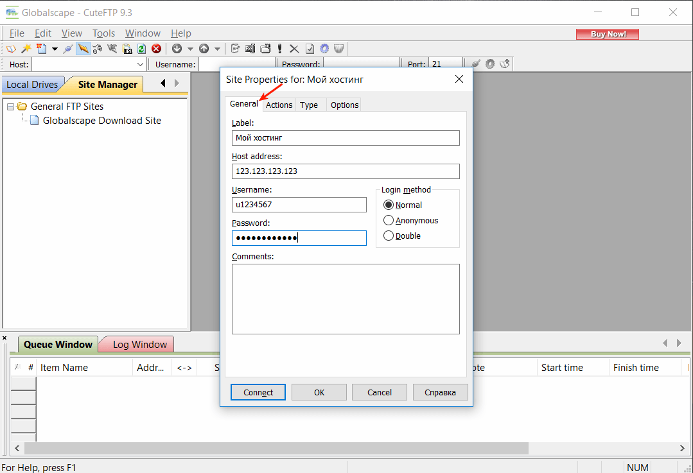Click the red Stop transfer icon
Viewport: 693px width, 473px height.
(x=156, y=49)
